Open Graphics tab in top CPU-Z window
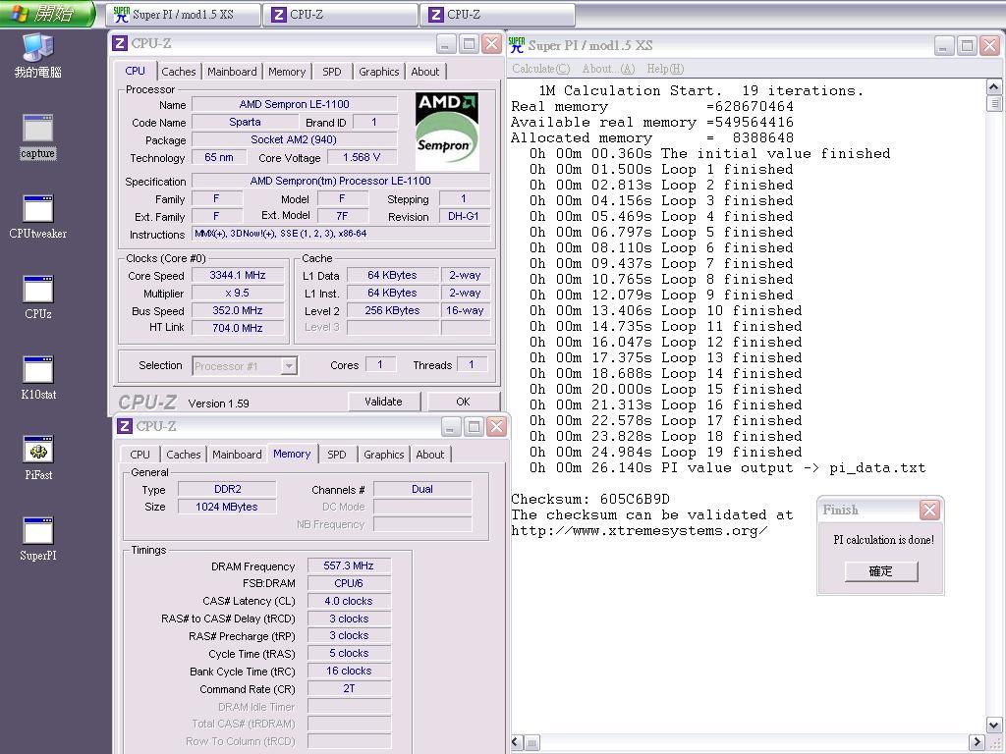1006x754 pixels. (x=378, y=72)
